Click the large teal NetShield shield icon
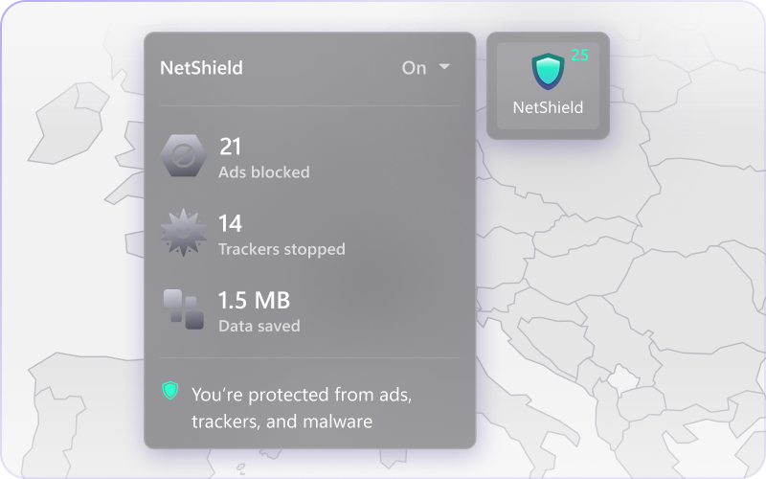 click(548, 73)
